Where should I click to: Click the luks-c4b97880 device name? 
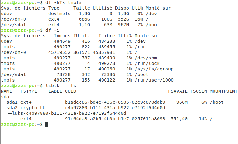pos(69,113)
